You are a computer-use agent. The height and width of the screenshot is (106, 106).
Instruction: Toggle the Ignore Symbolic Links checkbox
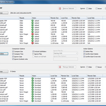(x=13, y=59)
